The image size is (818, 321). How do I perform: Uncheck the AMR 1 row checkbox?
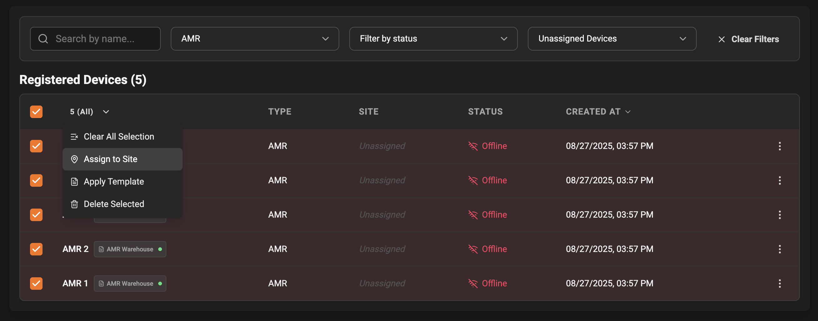pyautogui.click(x=36, y=284)
